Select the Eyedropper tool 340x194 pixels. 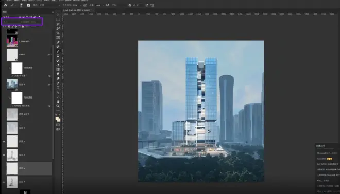click(58, 42)
